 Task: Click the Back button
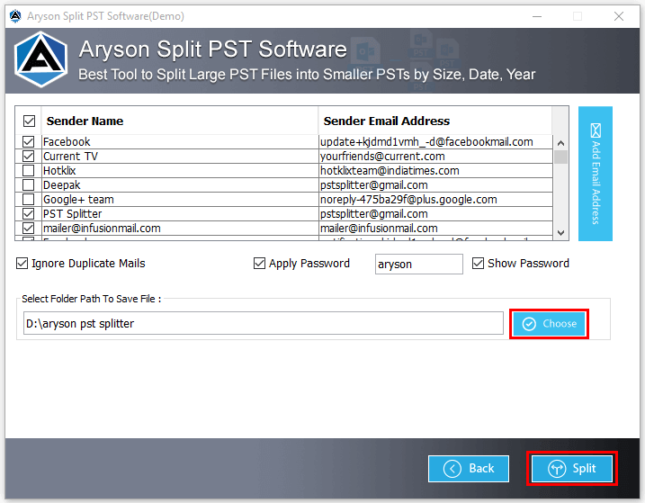point(469,469)
